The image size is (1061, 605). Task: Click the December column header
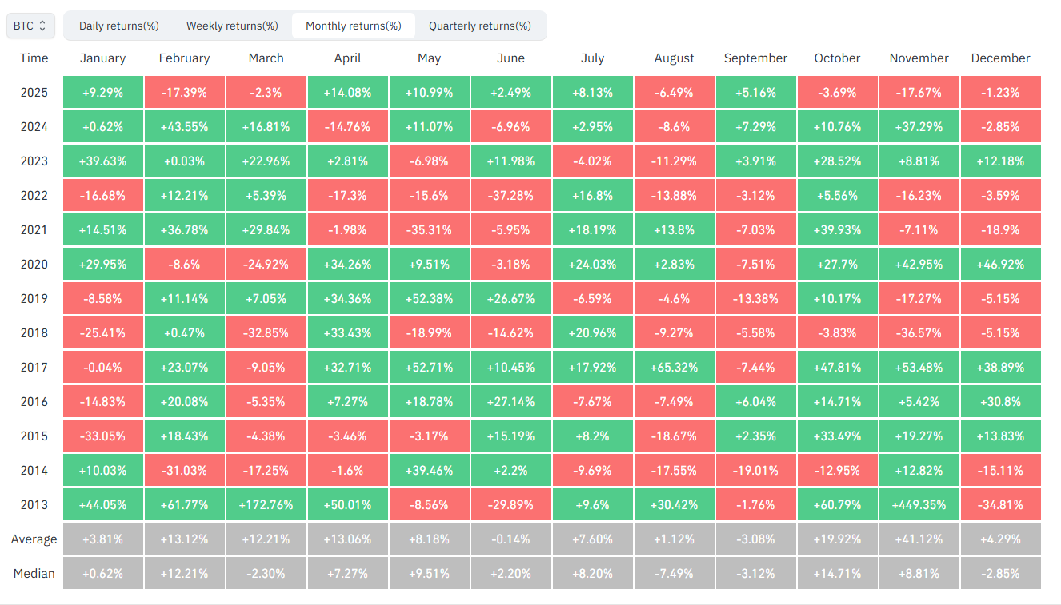coord(1000,58)
